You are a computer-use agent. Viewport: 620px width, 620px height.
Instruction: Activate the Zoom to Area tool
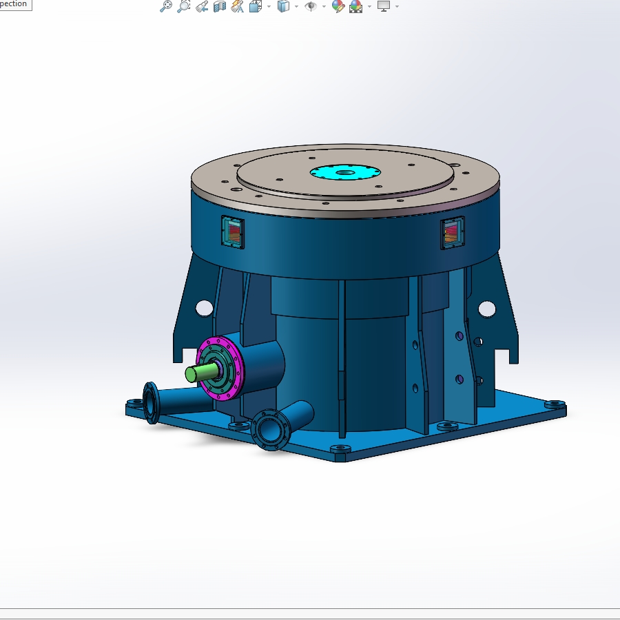184,6
